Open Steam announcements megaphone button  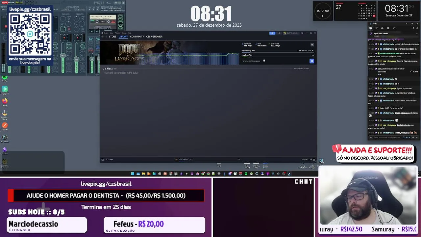click(272, 33)
